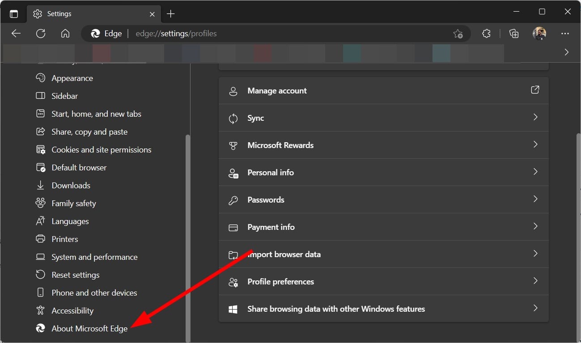Open the Settings and more ellipsis menu
This screenshot has height=343, width=581.
(565, 34)
